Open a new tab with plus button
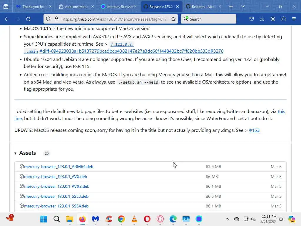Screen dimensions: 301x226 point(231,7)
